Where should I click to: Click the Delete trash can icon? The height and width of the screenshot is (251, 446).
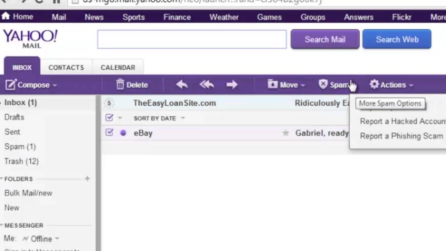click(120, 84)
